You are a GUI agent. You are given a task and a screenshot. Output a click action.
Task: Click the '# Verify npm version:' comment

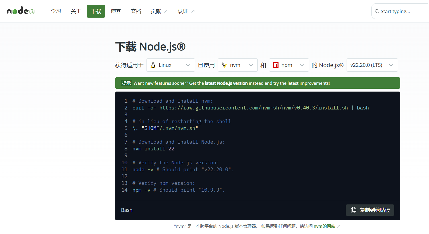[164, 183]
